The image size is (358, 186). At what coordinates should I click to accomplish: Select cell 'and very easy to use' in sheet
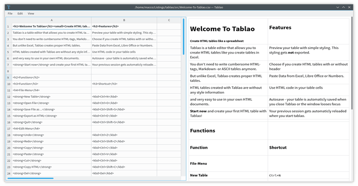pos(52,59)
